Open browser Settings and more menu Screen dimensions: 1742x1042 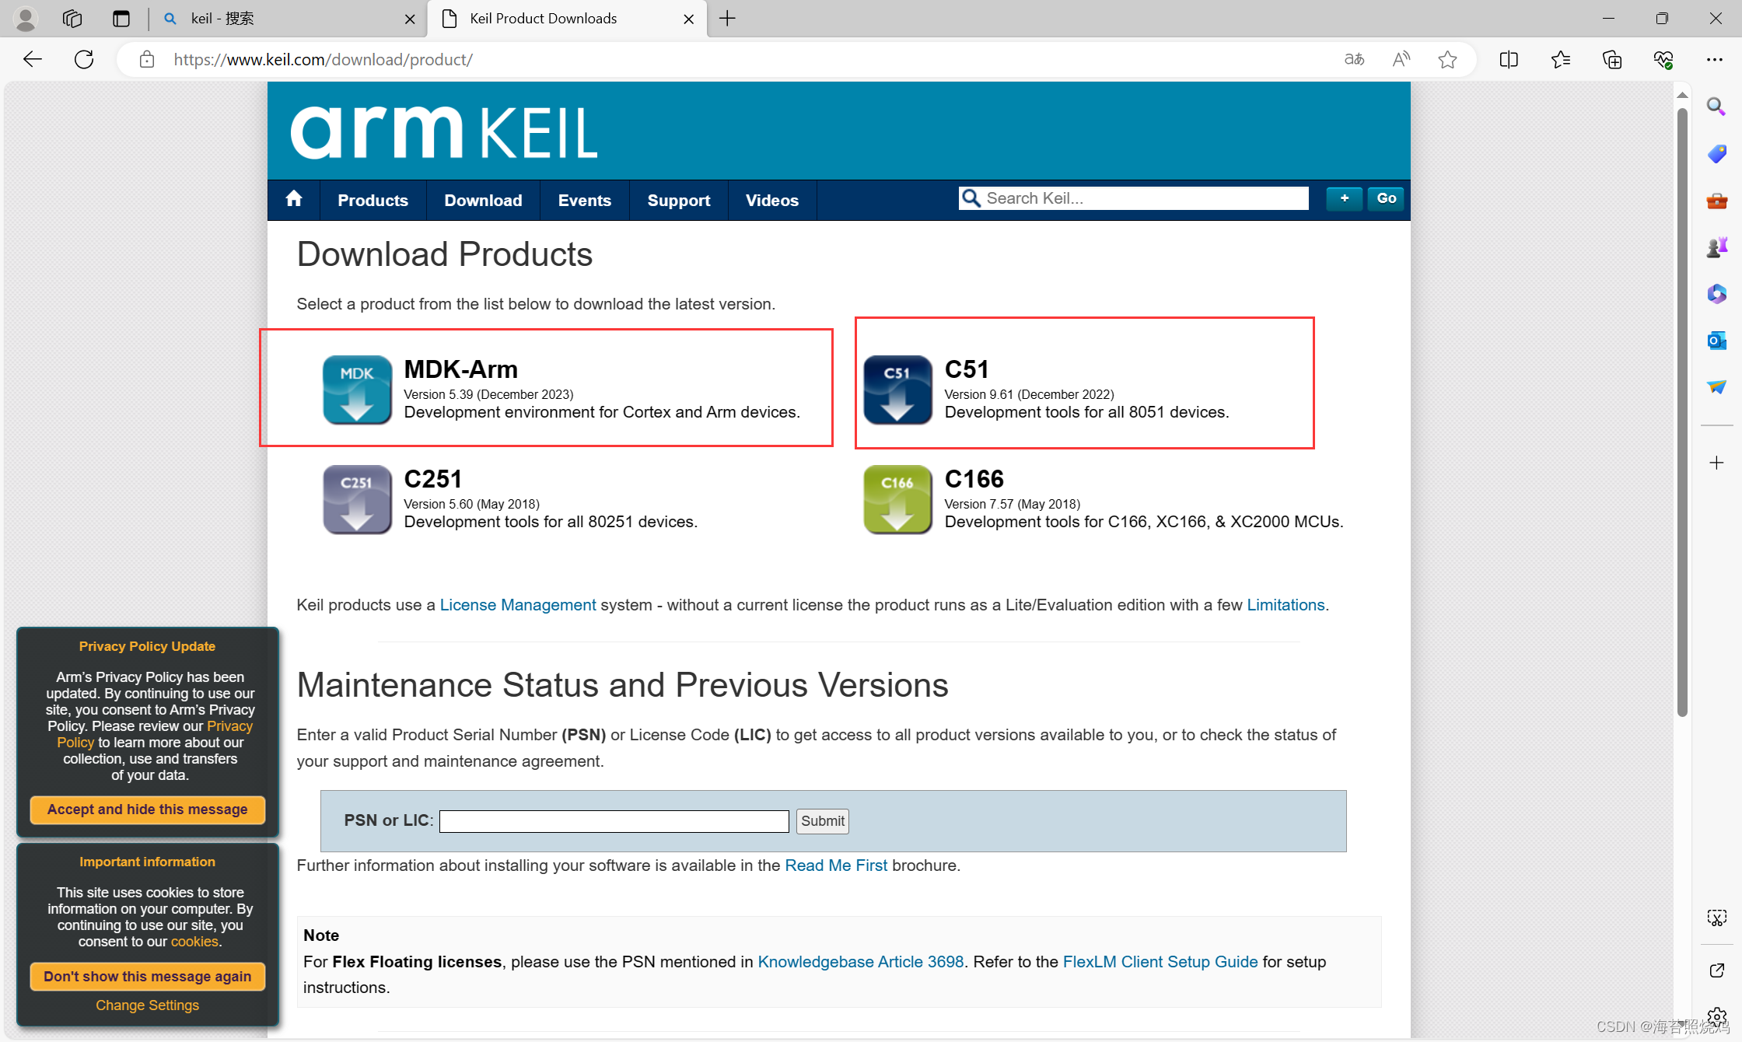click(1715, 59)
